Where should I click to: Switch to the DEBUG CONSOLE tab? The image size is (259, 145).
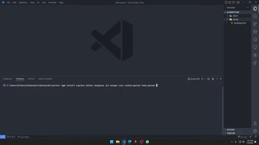(x=45, y=79)
